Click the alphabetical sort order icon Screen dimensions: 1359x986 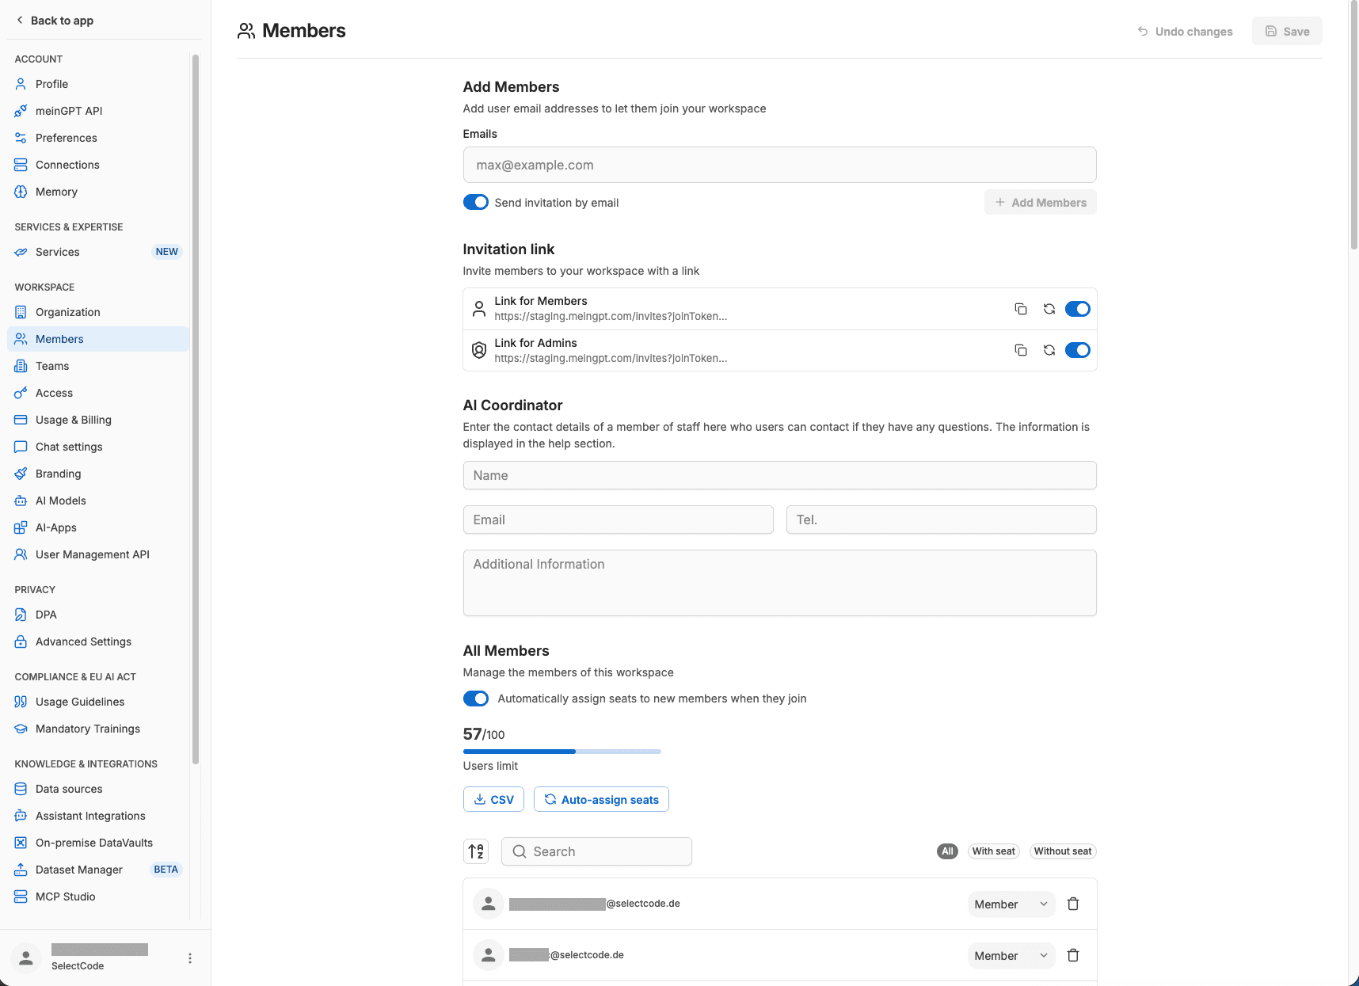point(476,851)
